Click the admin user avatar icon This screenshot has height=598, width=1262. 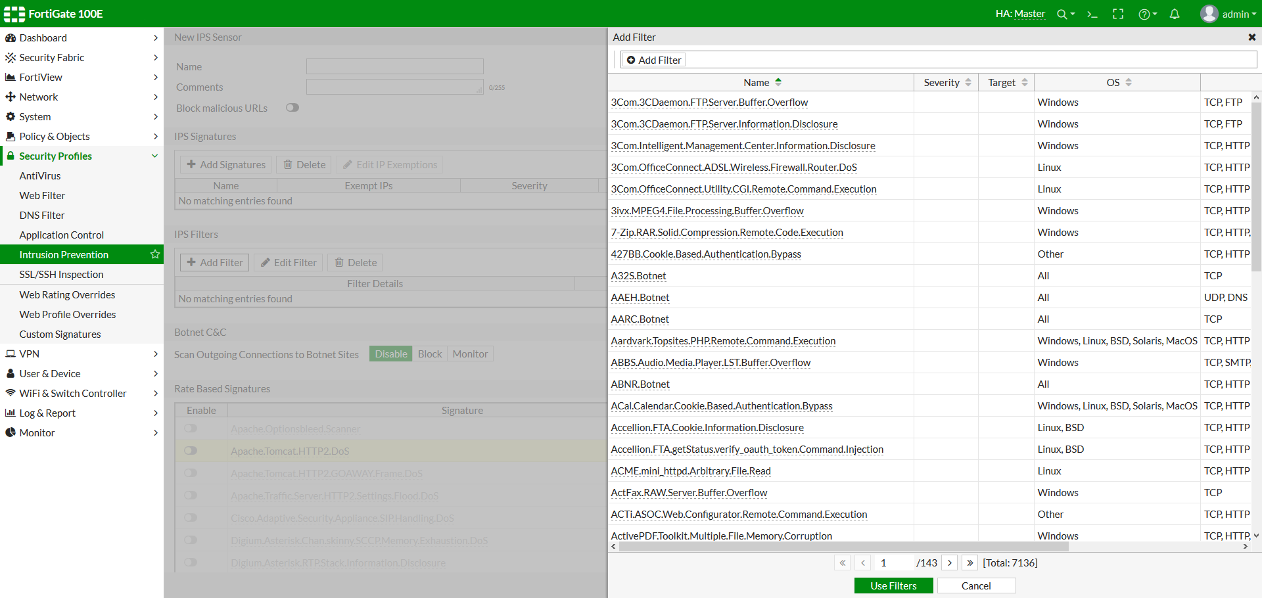click(1209, 14)
